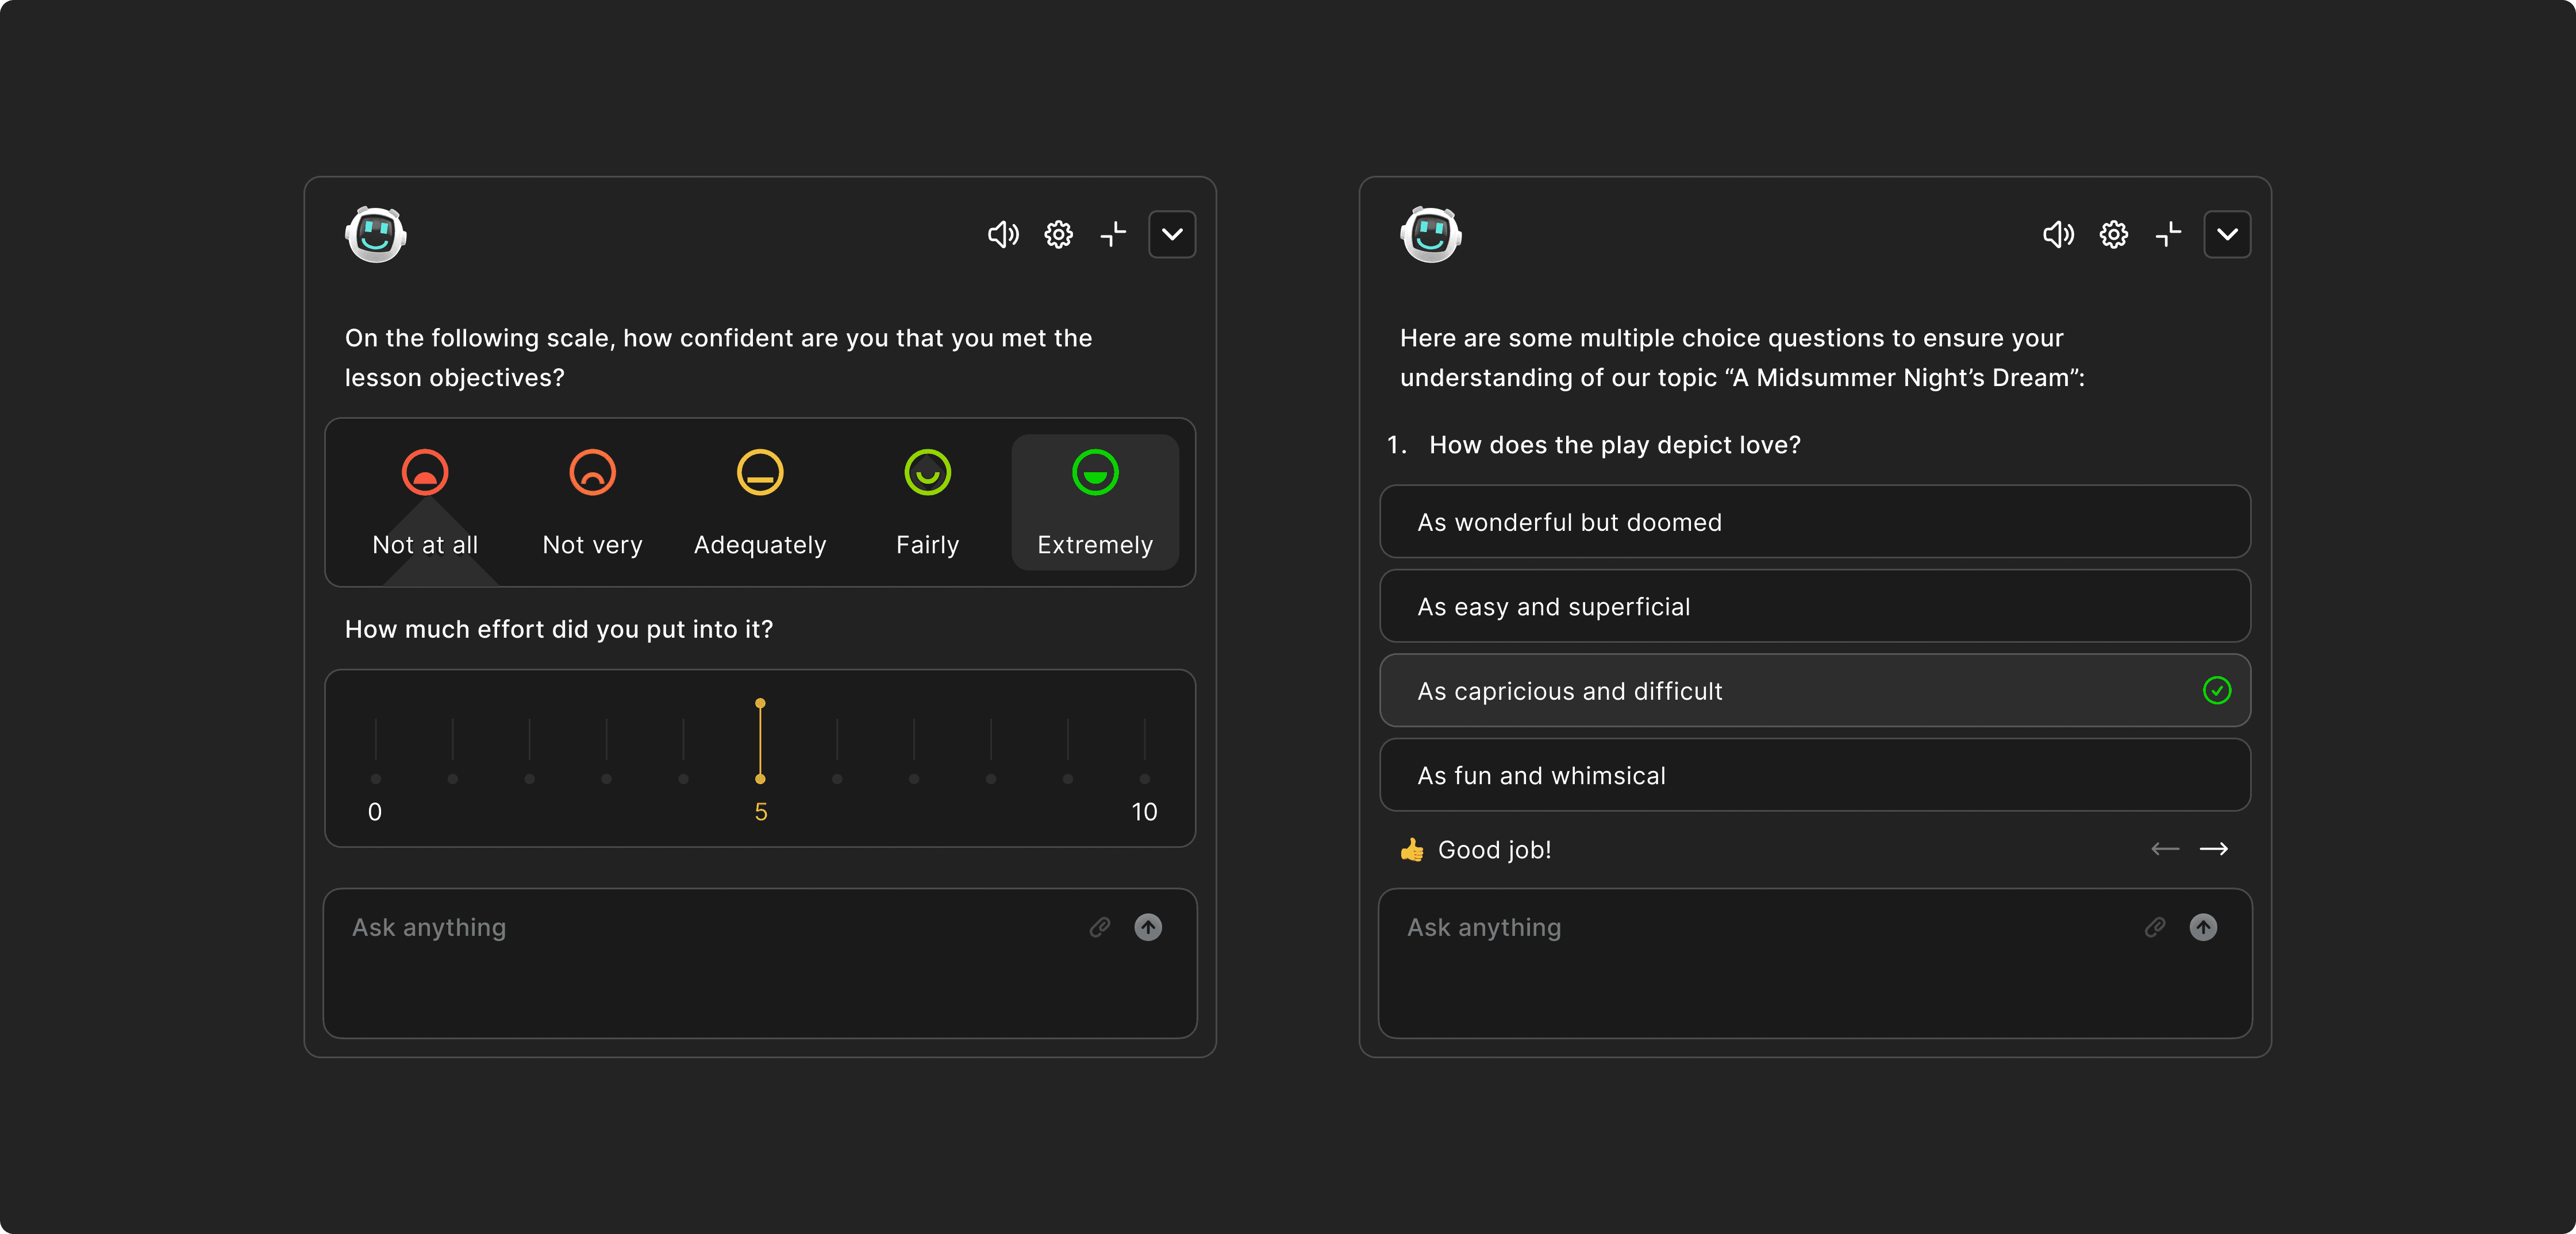Click attachment paperclip icon in right chat input
Image resolution: width=2576 pixels, height=1234 pixels.
[x=2155, y=927]
